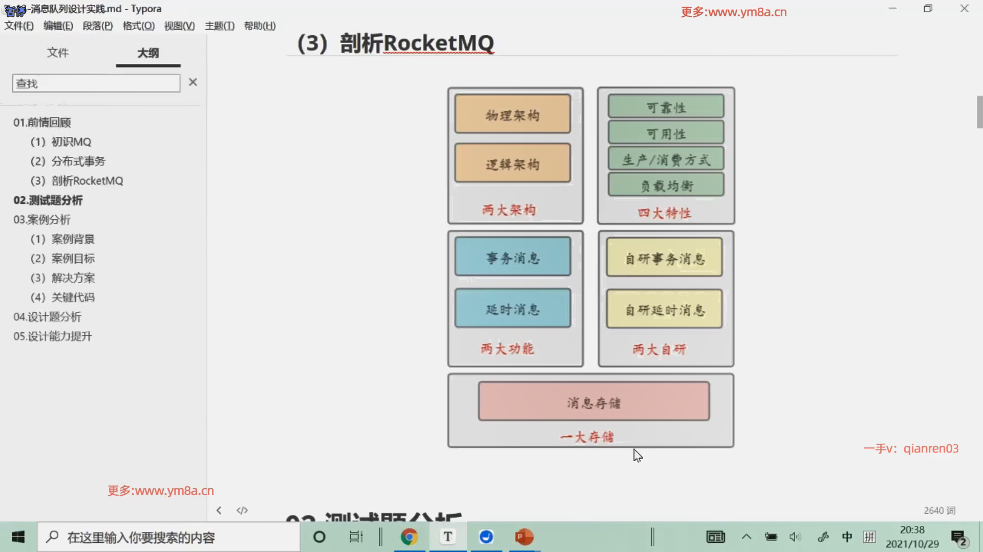Click the 查找 outline search field
This screenshot has width=983, height=552.
pyautogui.click(x=96, y=83)
